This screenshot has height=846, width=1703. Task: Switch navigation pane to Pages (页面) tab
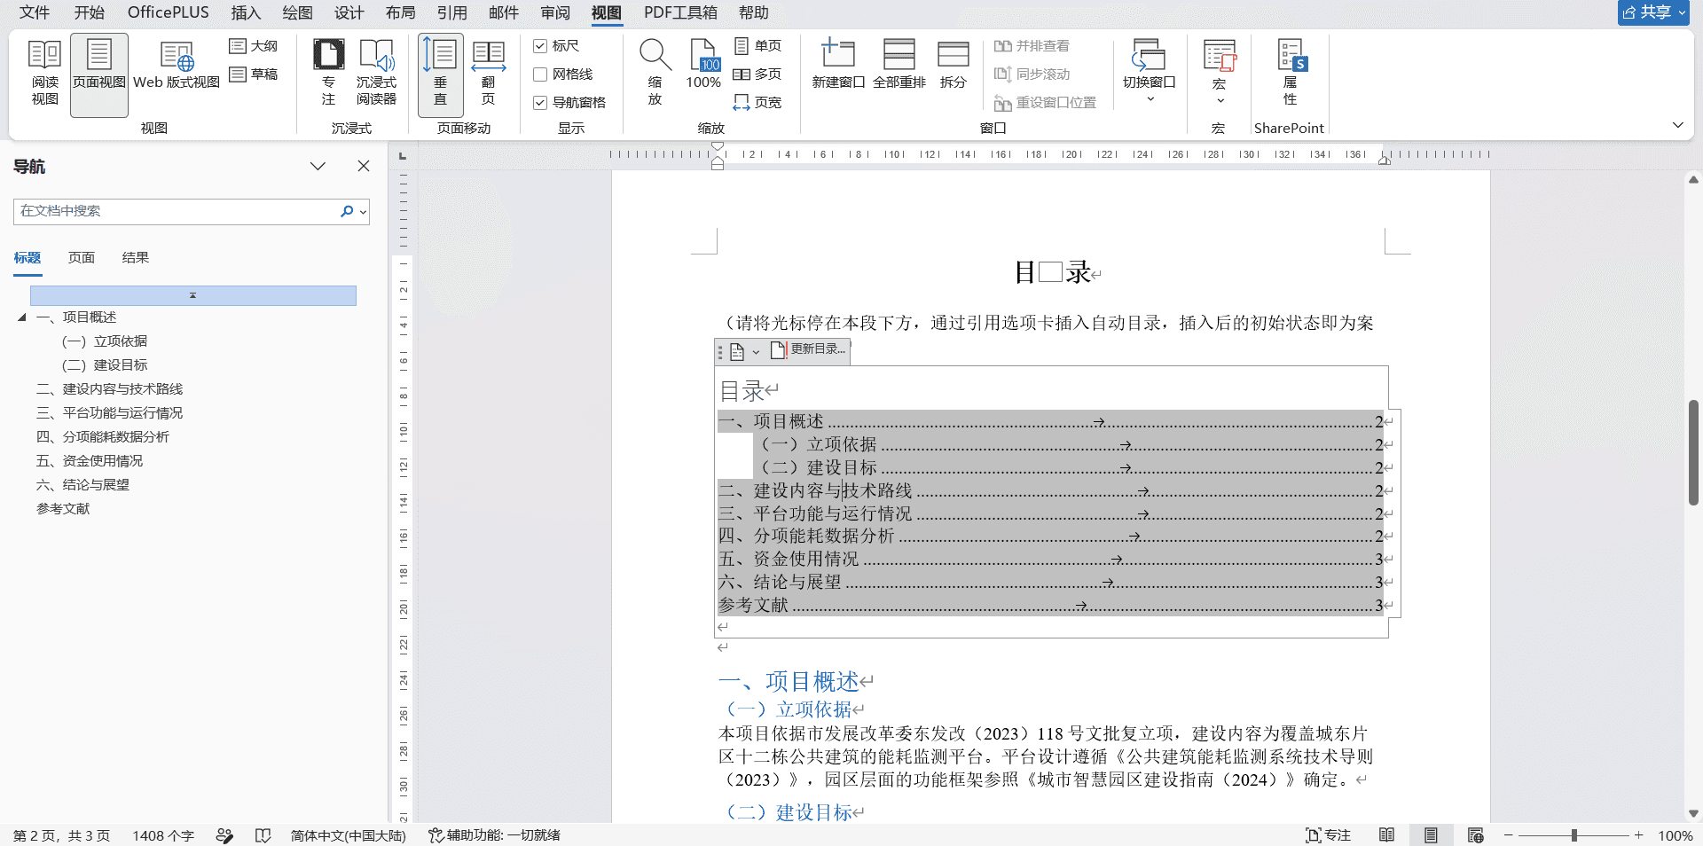[x=82, y=258]
